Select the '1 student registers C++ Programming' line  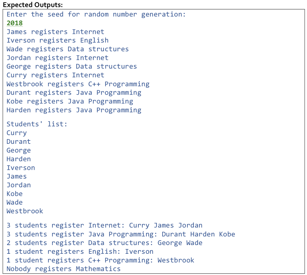100,260
